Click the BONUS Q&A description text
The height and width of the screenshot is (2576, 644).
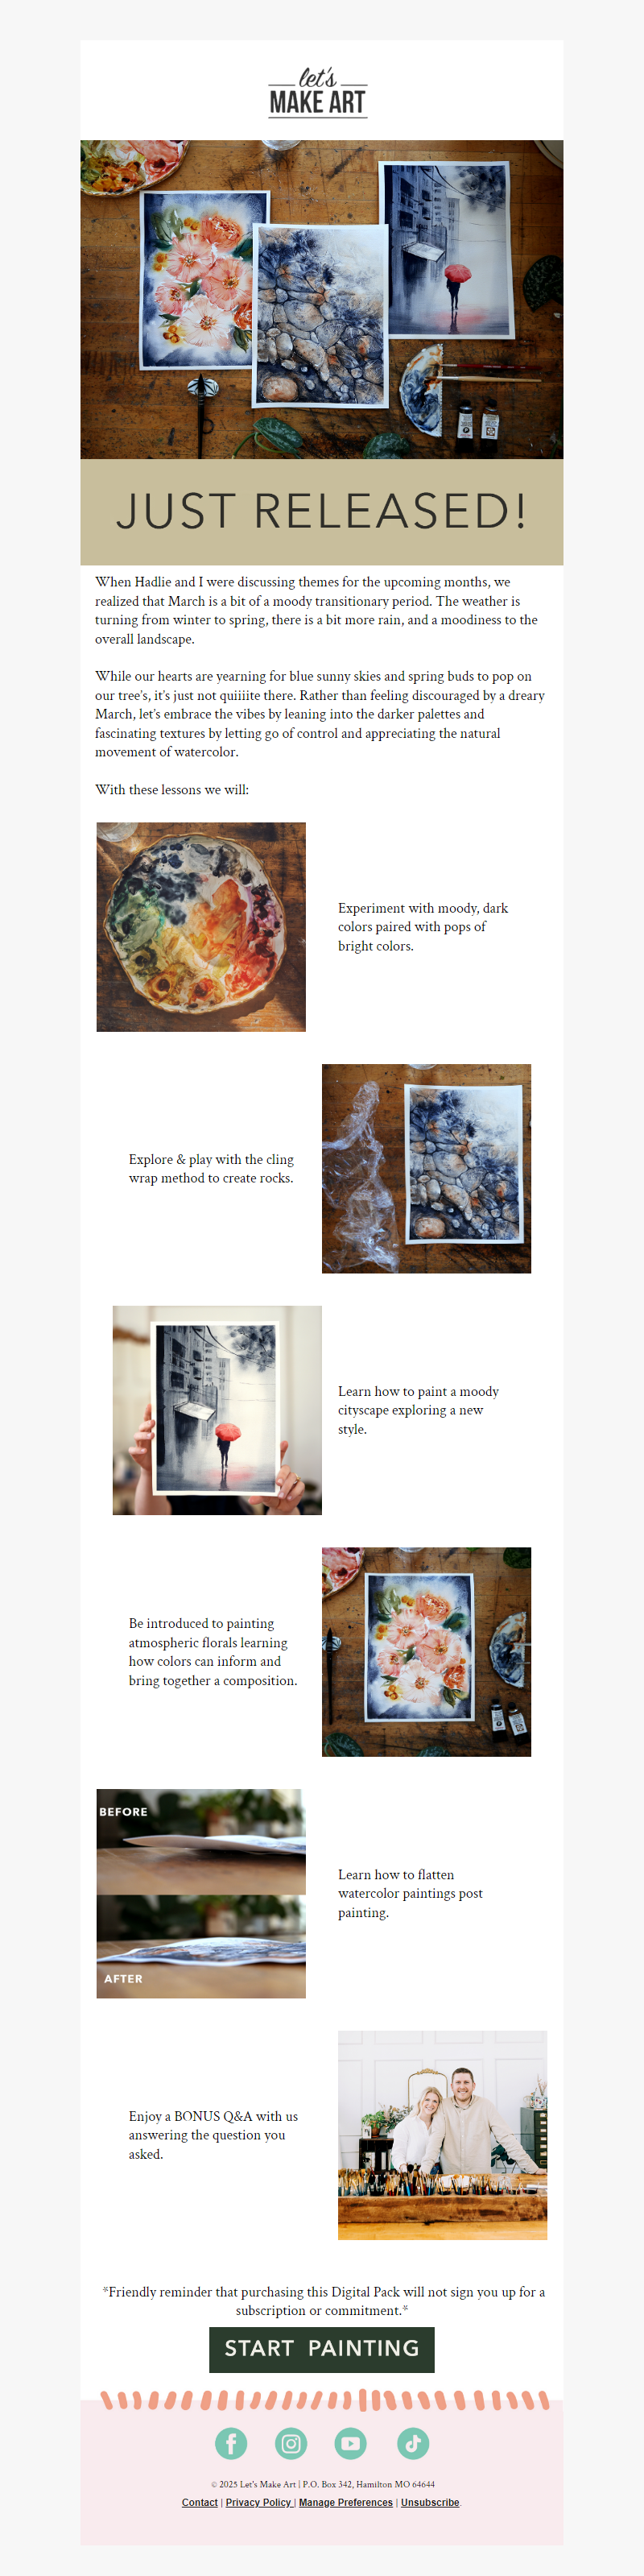213,2135
